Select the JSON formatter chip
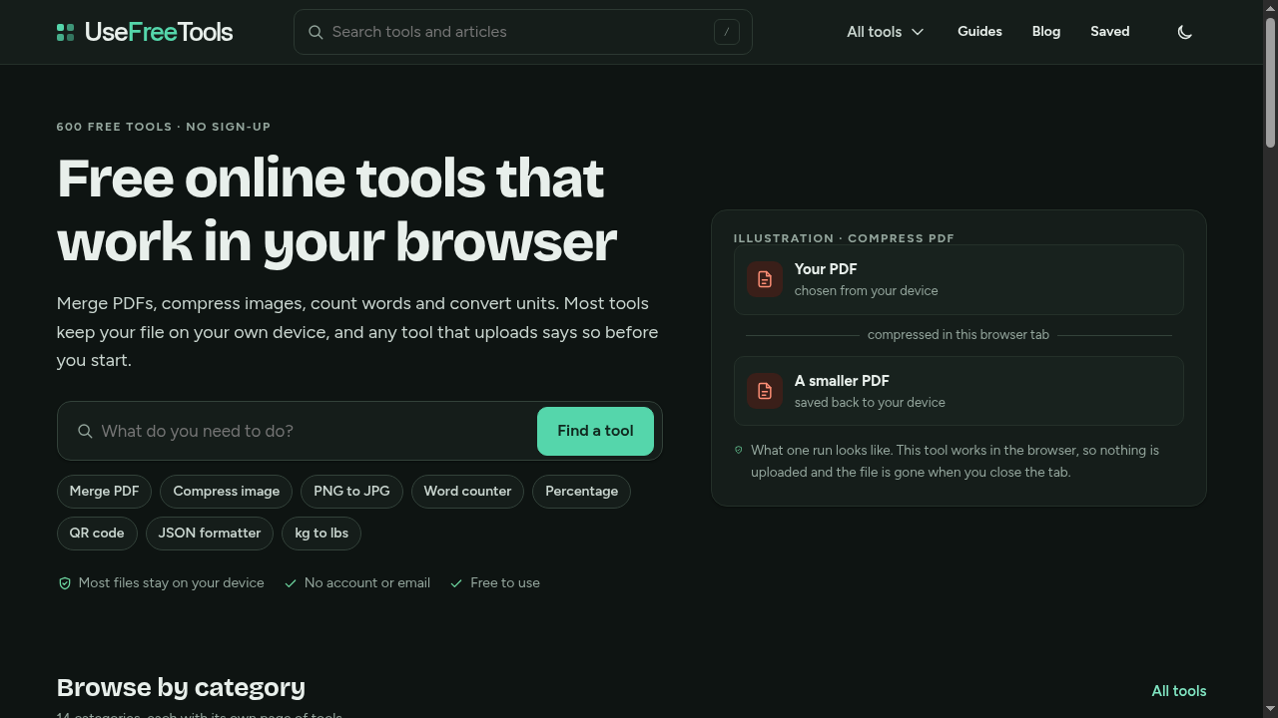 [x=210, y=534]
